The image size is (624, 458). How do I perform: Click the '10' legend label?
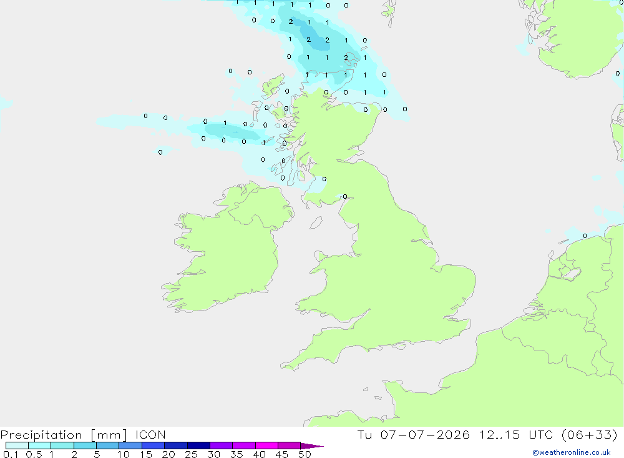(124, 454)
